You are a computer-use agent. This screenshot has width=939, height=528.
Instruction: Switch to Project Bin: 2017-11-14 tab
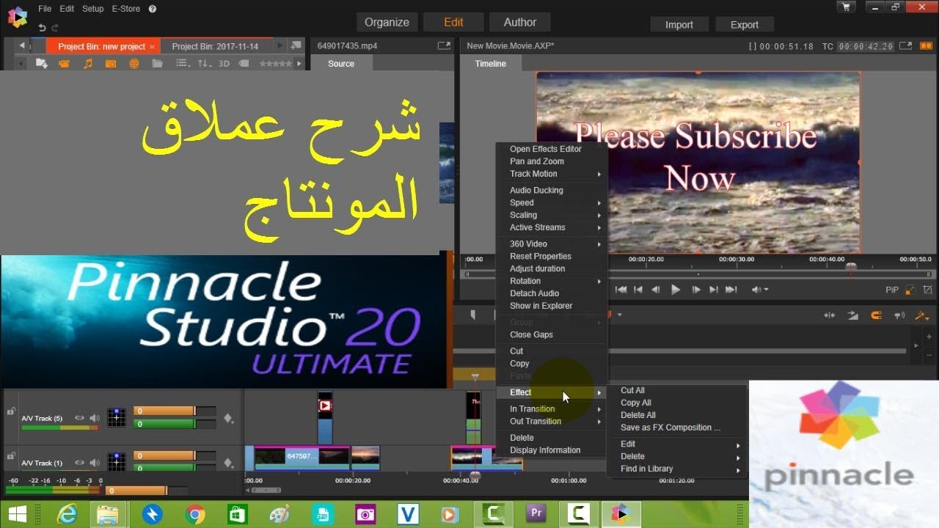pyautogui.click(x=215, y=46)
